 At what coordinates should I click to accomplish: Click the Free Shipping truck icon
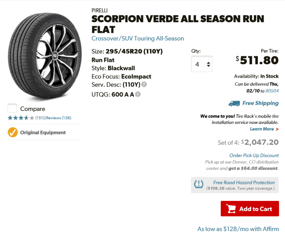[x=234, y=103]
